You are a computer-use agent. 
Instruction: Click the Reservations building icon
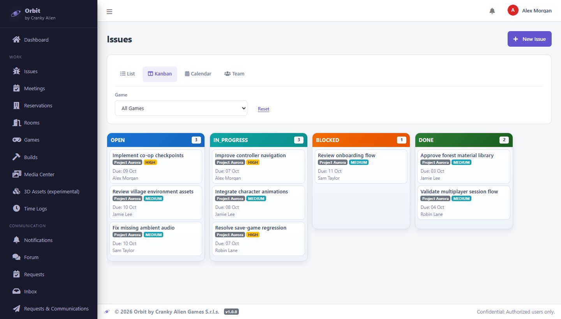click(16, 105)
